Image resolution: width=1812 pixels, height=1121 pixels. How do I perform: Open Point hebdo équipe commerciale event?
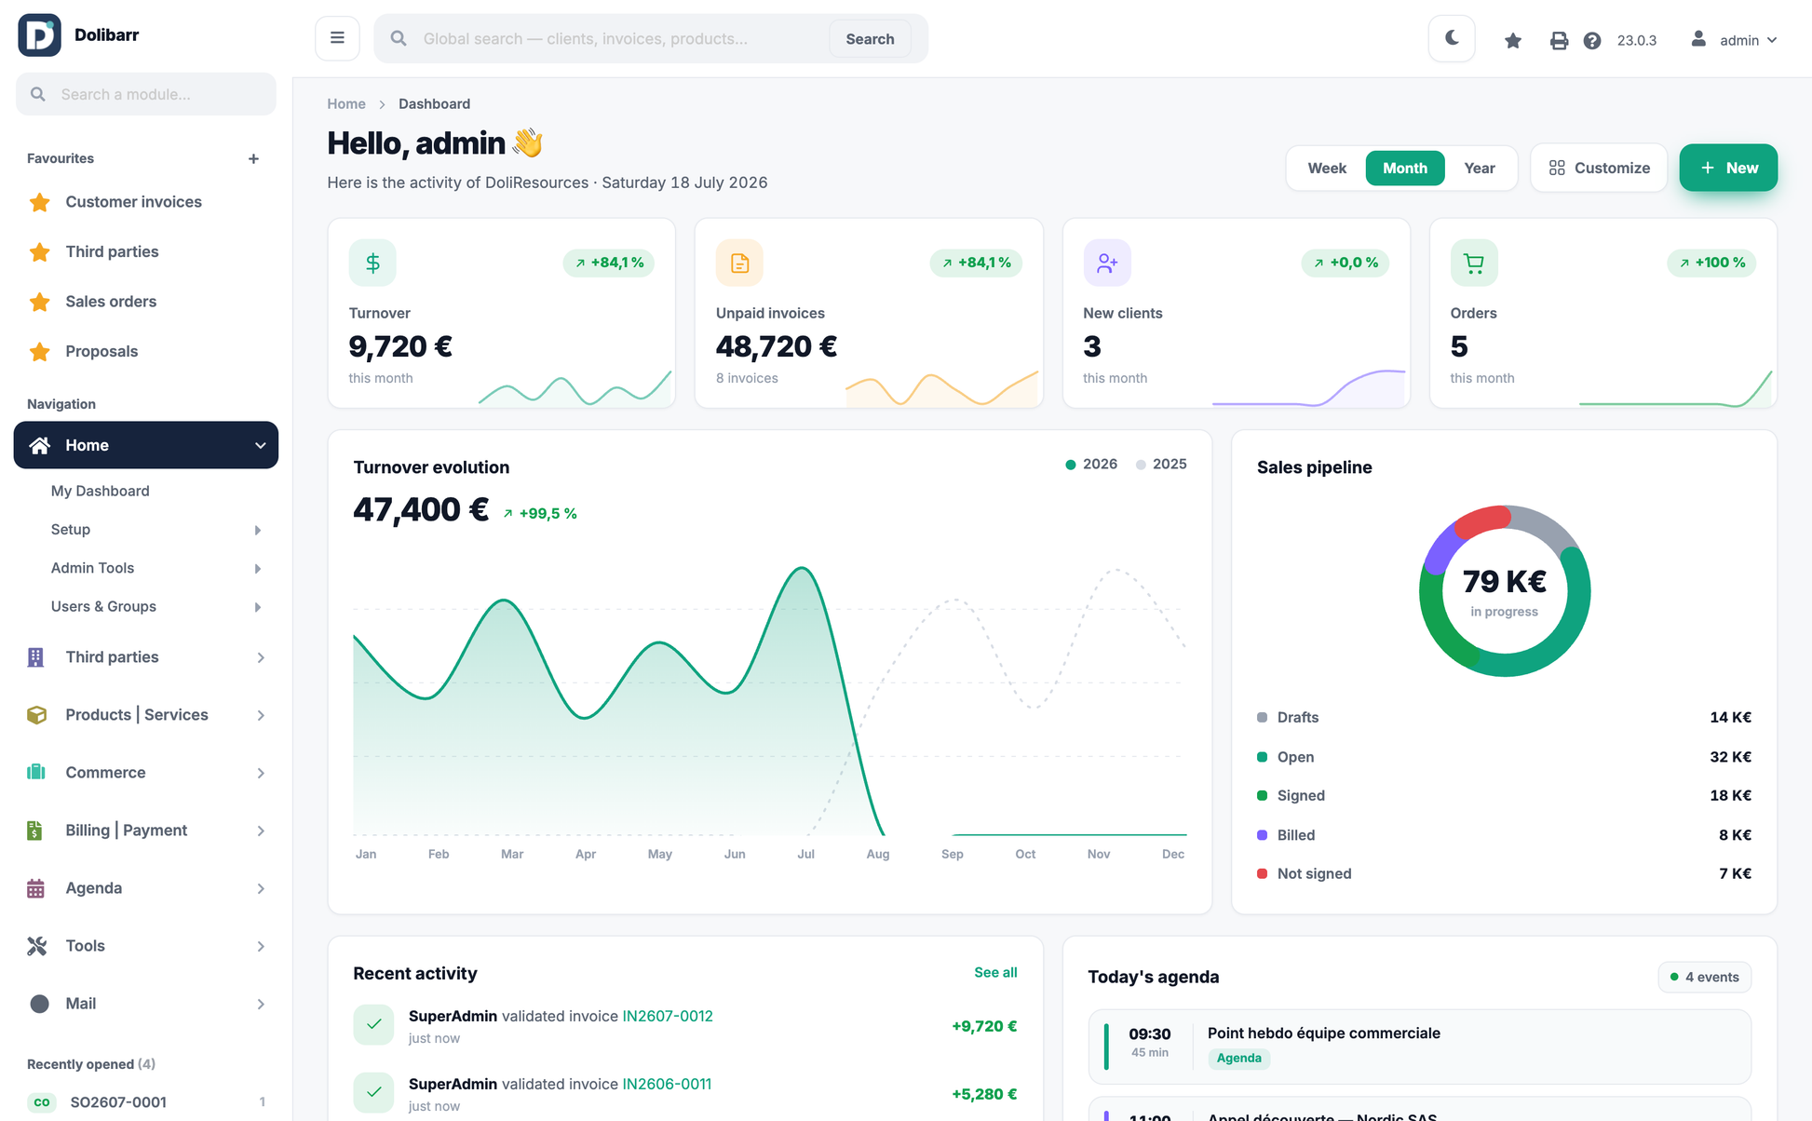(x=1420, y=1047)
